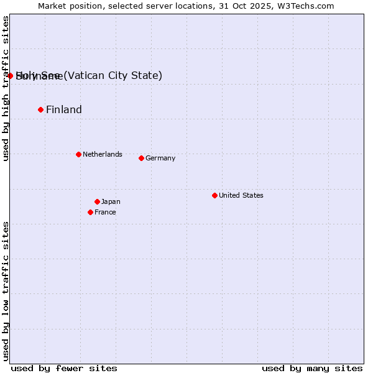Select the United States text label
Image resolution: width=373 pixels, height=373 pixels.
point(241,195)
